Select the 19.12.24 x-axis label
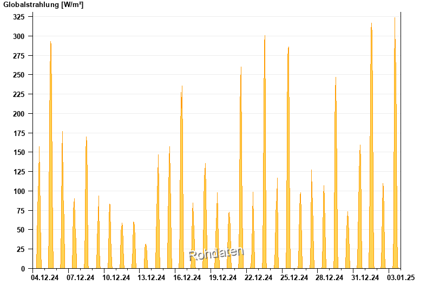 click(x=223, y=278)
